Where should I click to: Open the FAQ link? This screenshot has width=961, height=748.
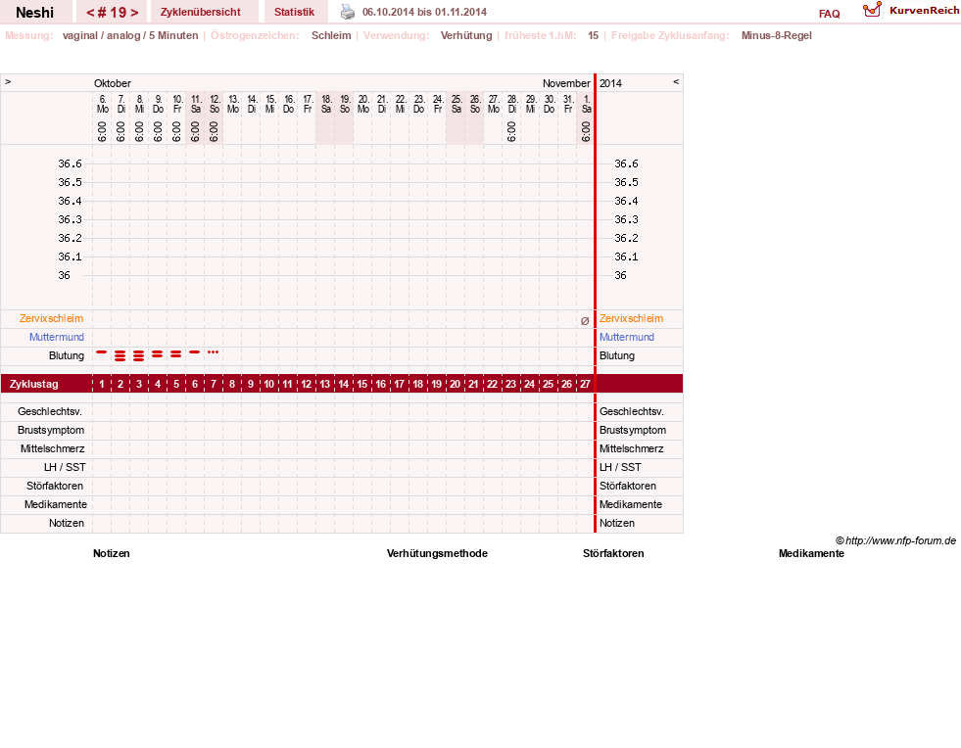(x=829, y=14)
